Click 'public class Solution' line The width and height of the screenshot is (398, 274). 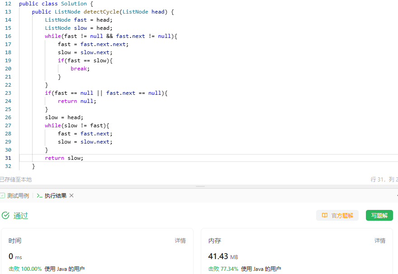(x=56, y=4)
